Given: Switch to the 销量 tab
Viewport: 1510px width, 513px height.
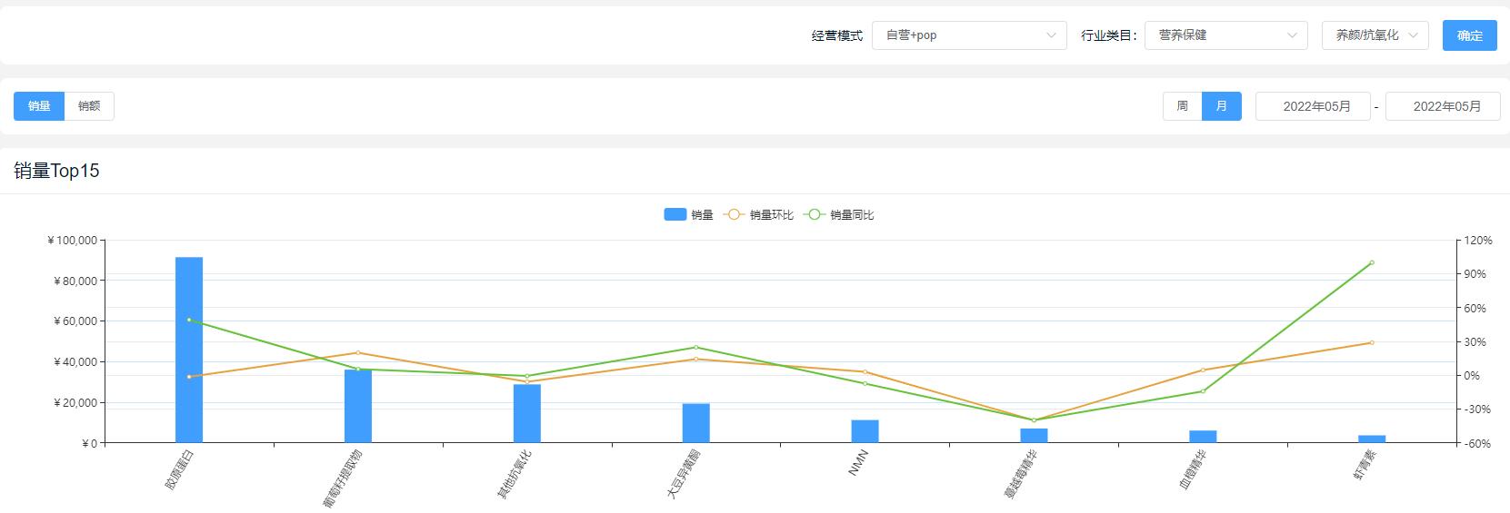Looking at the screenshot, I should coord(39,106).
